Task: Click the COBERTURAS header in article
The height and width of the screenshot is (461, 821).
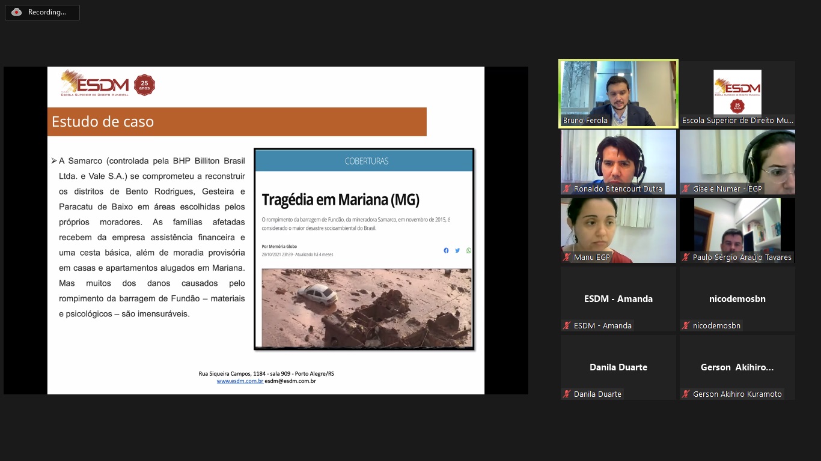Action: [x=367, y=161]
